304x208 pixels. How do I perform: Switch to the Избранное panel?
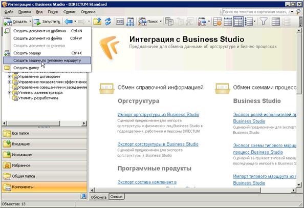point(45,165)
